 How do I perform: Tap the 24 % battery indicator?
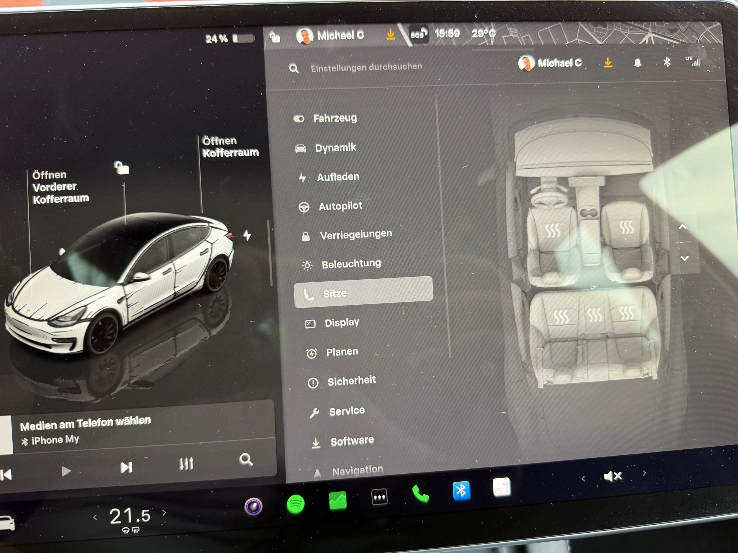[230, 39]
